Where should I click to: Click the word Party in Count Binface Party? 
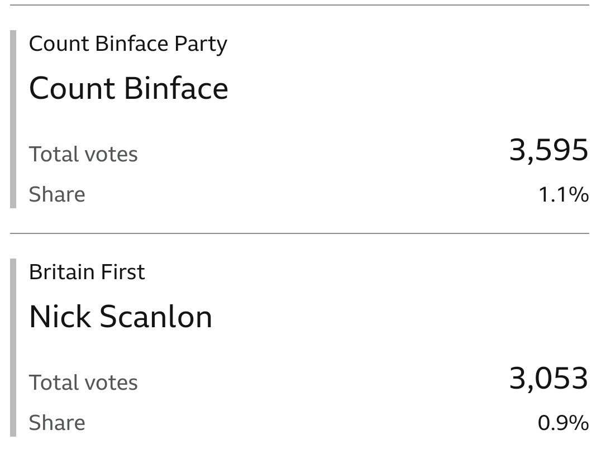coord(201,45)
